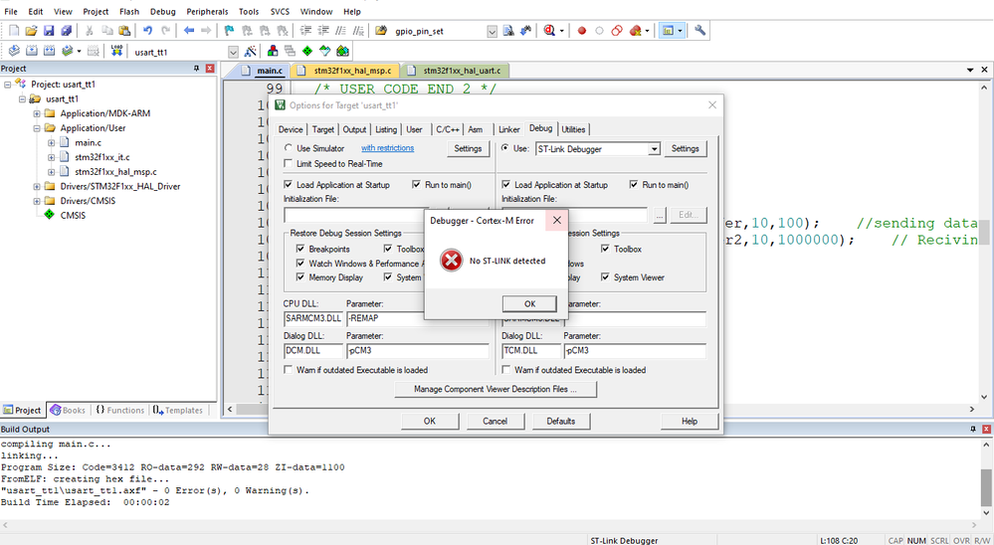Open Configuration wrench icon
994x545 pixels.
pos(699,31)
